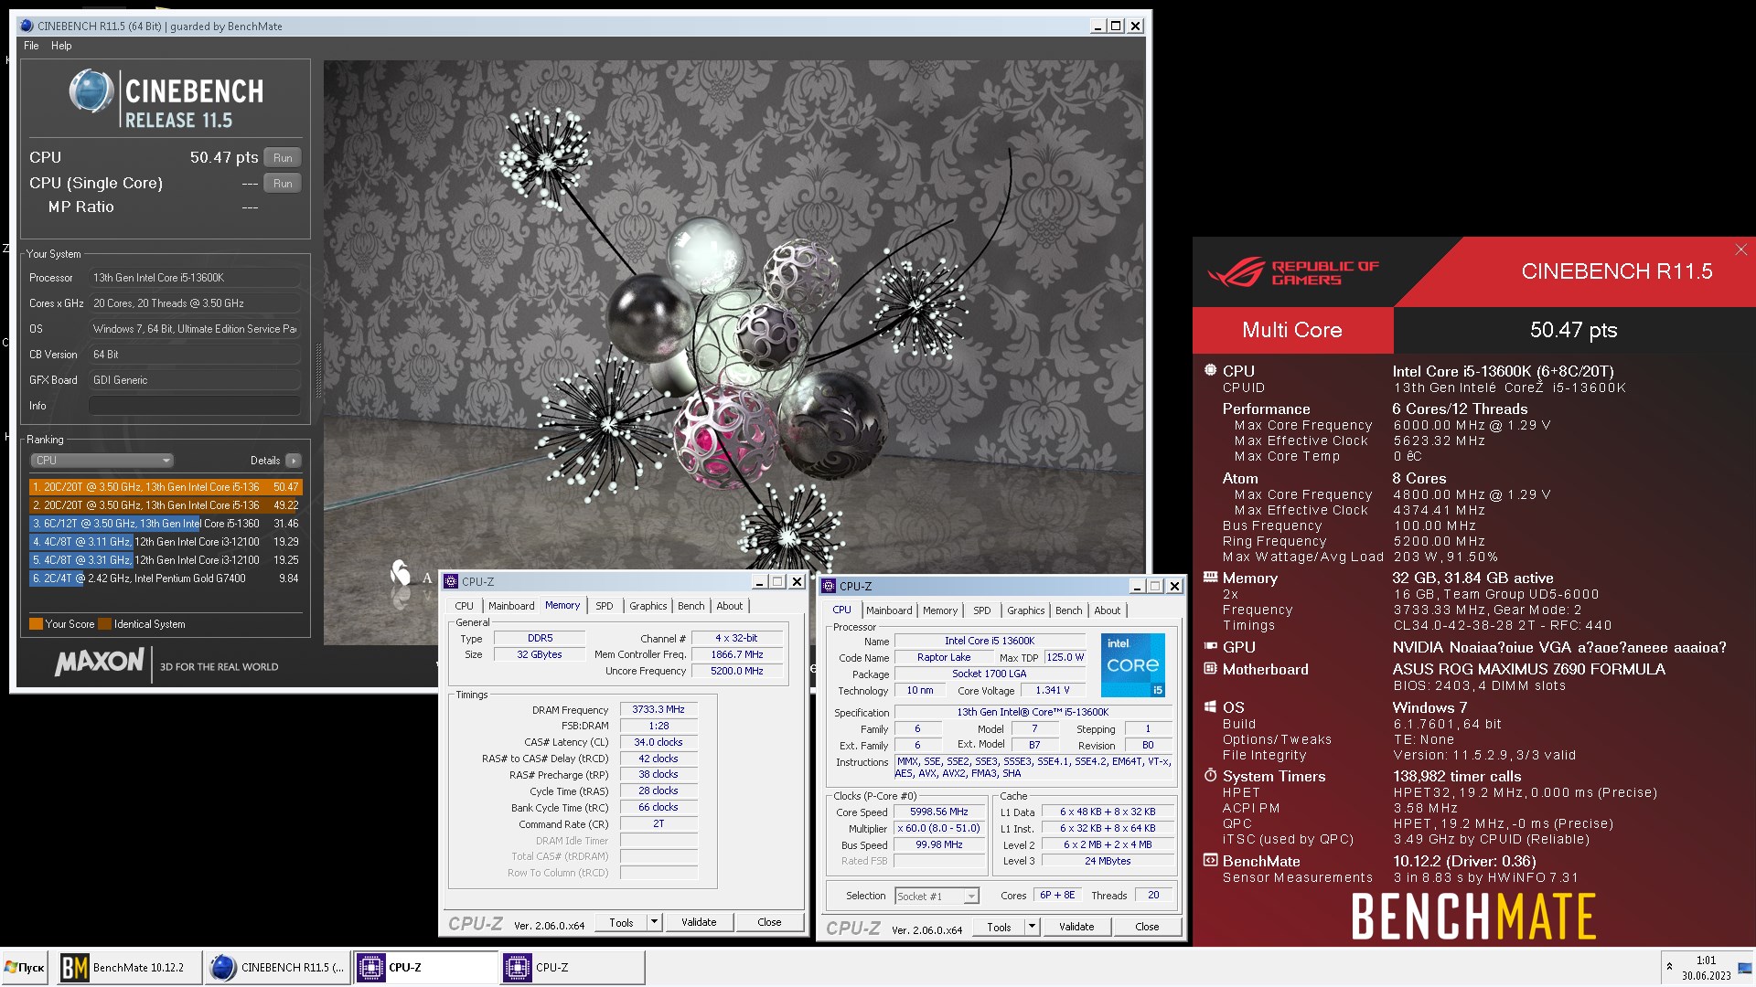
Task: Switch to Mainboard tab in left CPU-Z window
Action: point(511,606)
